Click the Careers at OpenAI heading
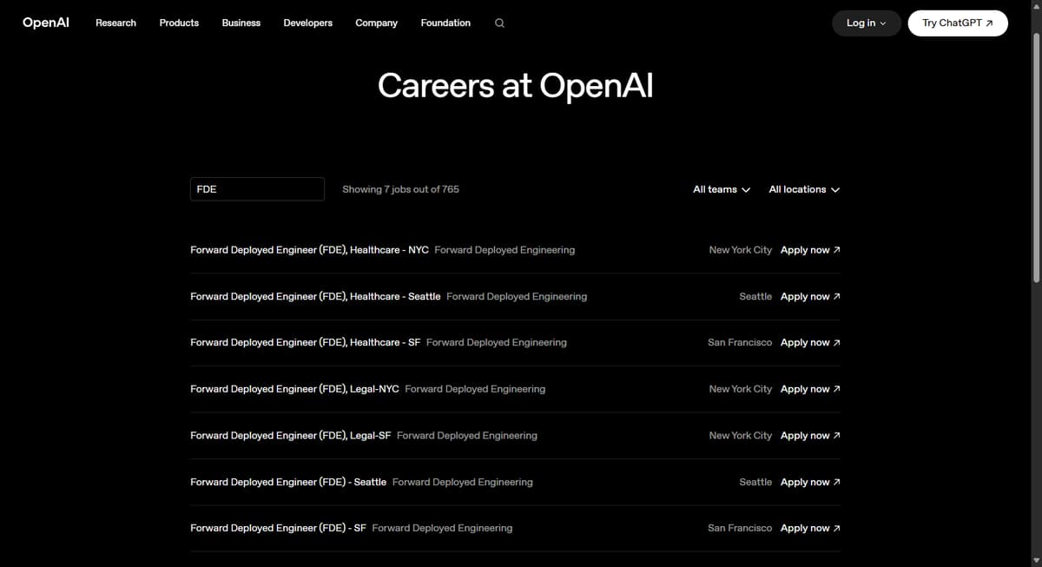1042x567 pixels. tap(515, 85)
